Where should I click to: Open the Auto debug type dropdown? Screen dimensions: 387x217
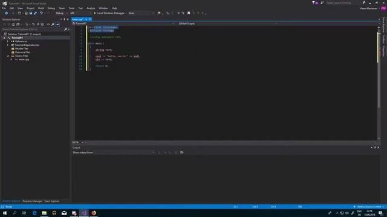[141, 13]
